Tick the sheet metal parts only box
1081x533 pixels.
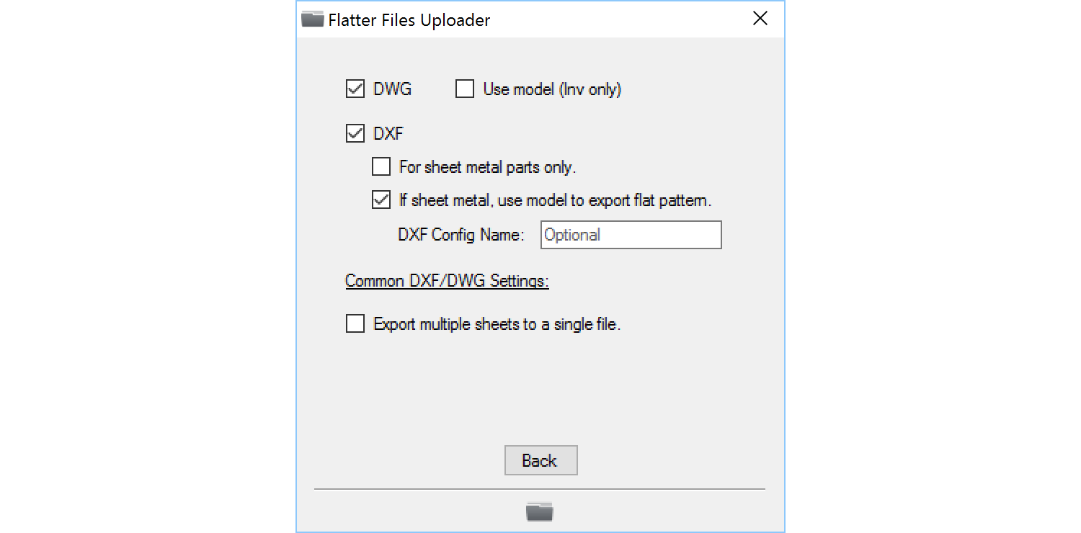381,167
